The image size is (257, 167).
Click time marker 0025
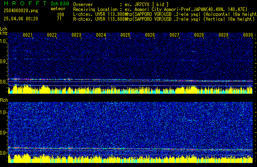125,35
